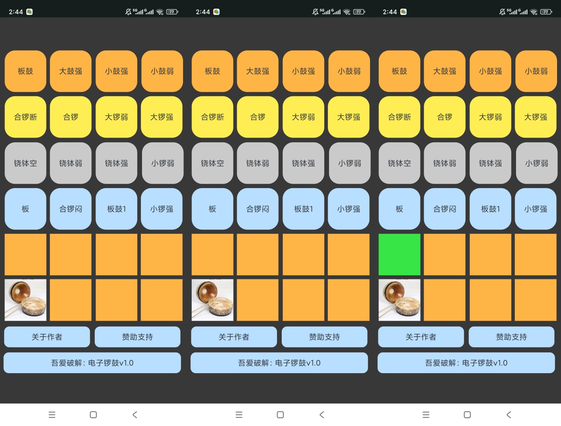Image resolution: width=561 pixels, height=426 pixels.
Task: Tap home square icon in middle screenshot
Action: (280, 415)
